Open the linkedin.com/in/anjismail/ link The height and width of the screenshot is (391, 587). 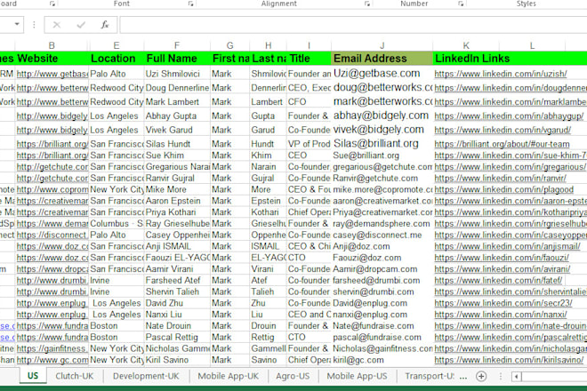coord(507,246)
